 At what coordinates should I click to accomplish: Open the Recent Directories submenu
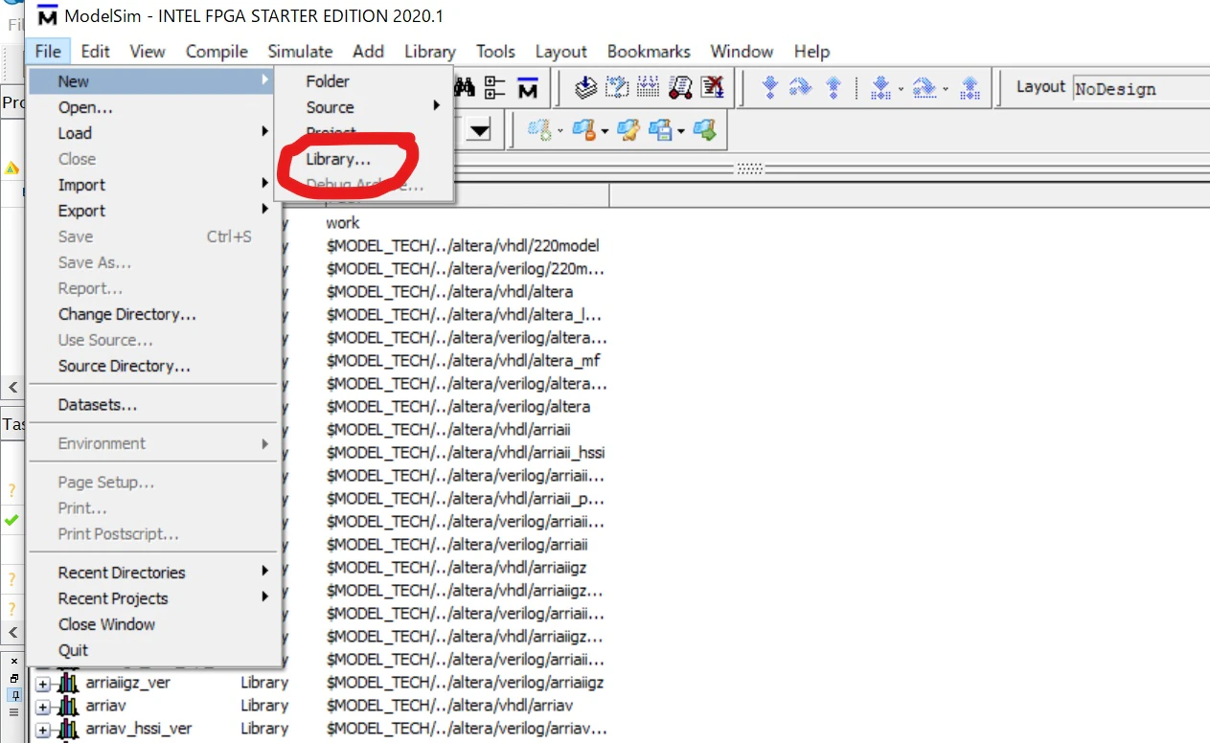click(x=122, y=573)
